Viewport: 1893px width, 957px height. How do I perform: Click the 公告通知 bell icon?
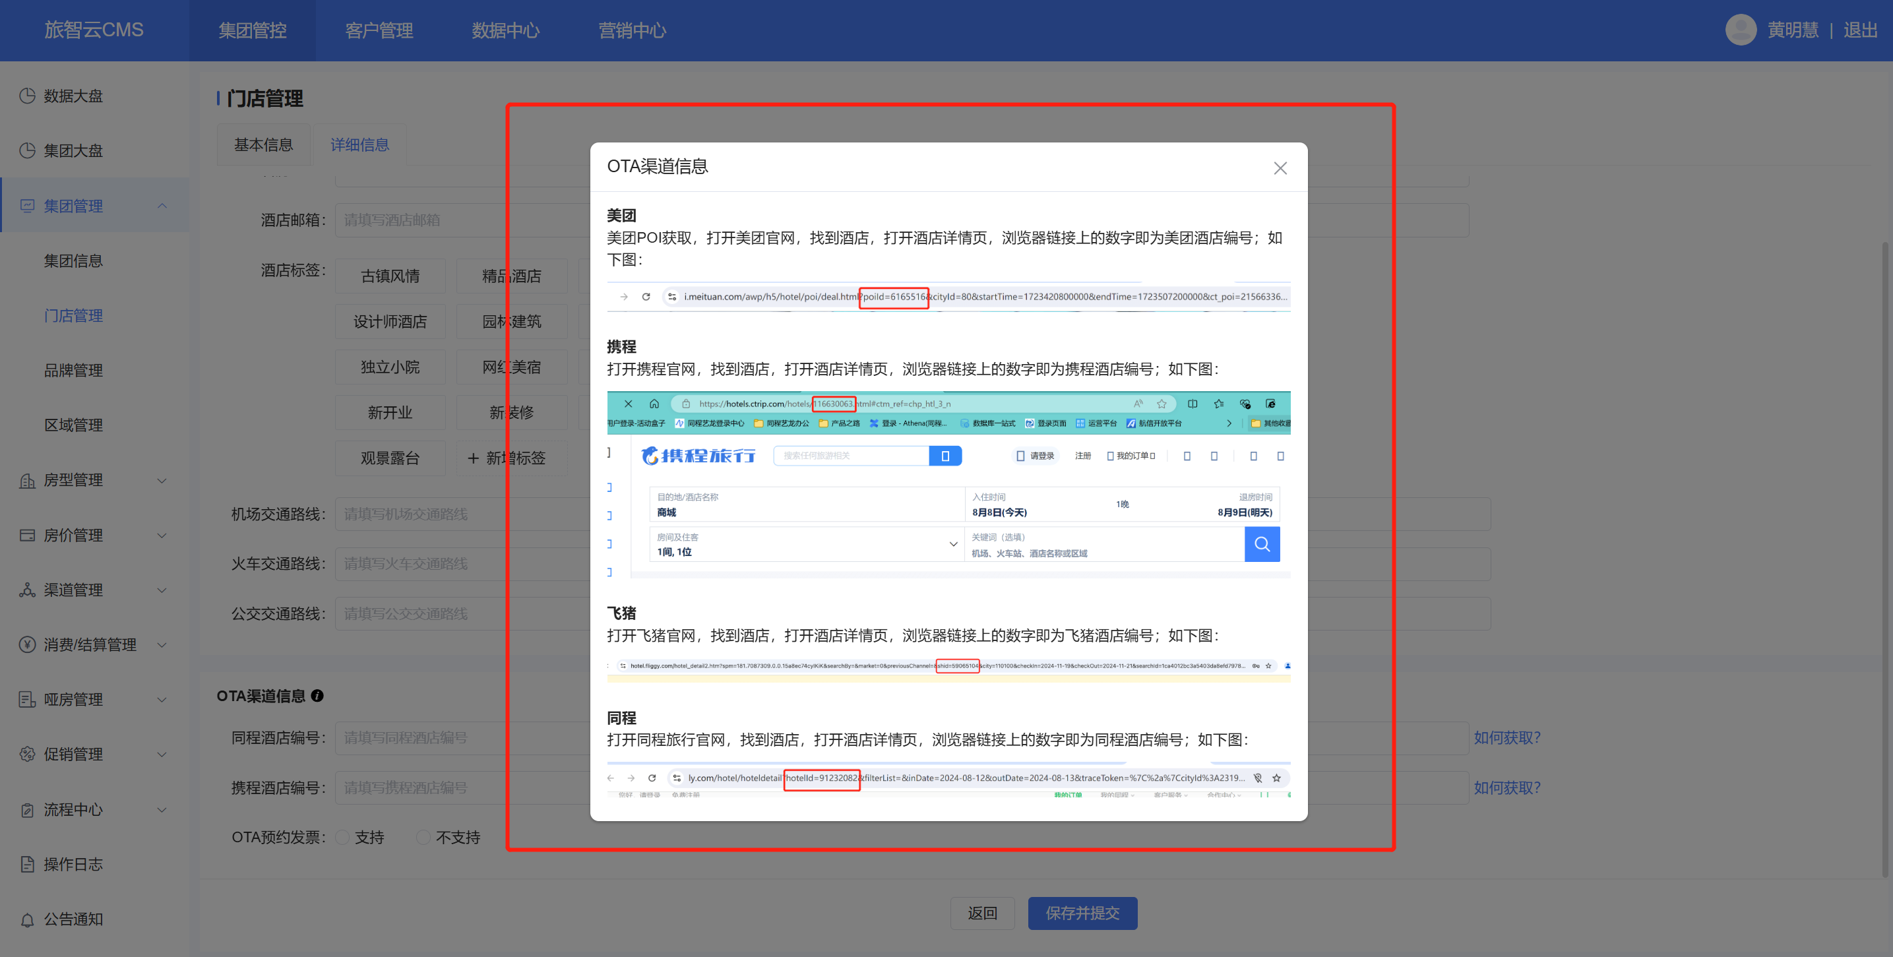tap(27, 919)
